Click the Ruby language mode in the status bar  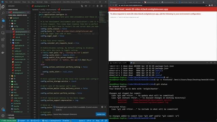(x=98, y=121)
